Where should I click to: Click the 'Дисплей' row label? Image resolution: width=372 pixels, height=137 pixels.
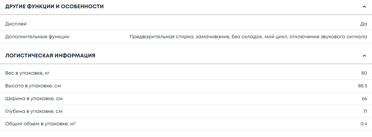[16, 24]
